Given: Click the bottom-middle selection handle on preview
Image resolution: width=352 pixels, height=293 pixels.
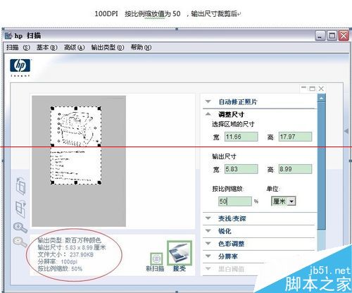Looking at the screenshot, I should [76, 182].
